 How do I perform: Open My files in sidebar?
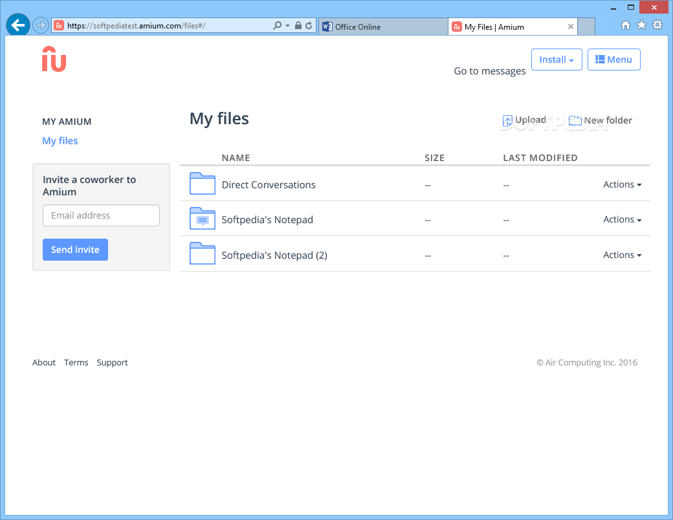(x=60, y=141)
